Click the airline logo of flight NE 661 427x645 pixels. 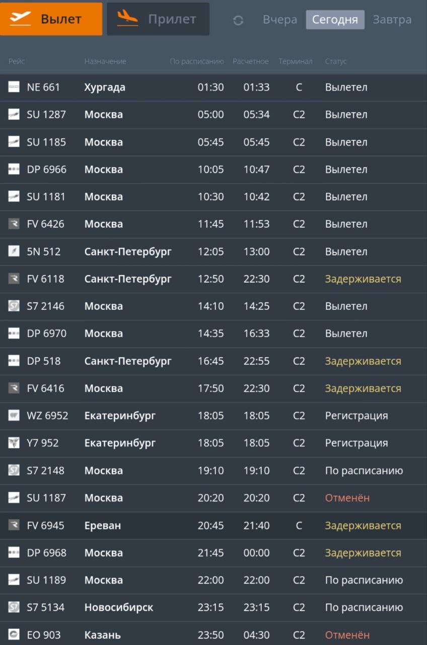coord(14,87)
